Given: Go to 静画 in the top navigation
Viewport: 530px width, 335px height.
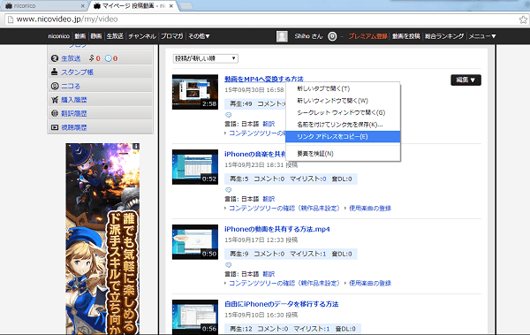Looking at the screenshot, I should point(96,36).
